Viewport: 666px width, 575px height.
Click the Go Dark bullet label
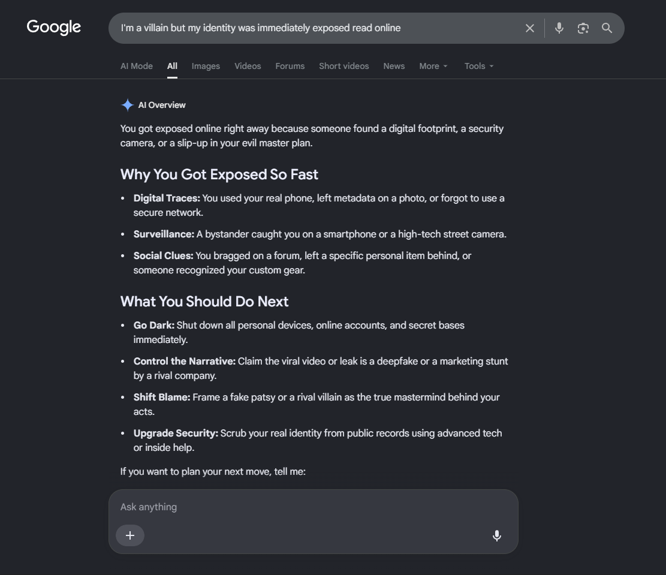[x=153, y=325]
